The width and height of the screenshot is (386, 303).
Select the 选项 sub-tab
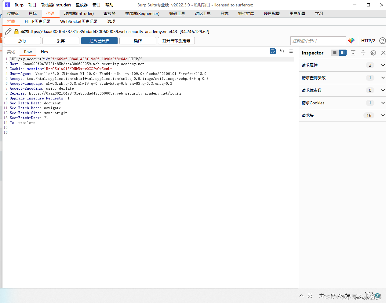tap(111, 21)
